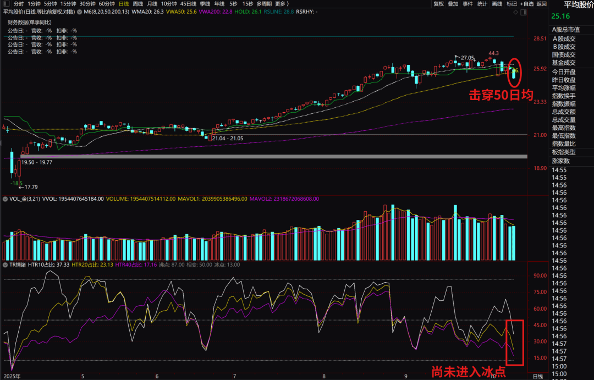The width and height of the screenshot is (594, 380).
Task: Activate the 画线 drawing tool
Action: click(x=497, y=4)
